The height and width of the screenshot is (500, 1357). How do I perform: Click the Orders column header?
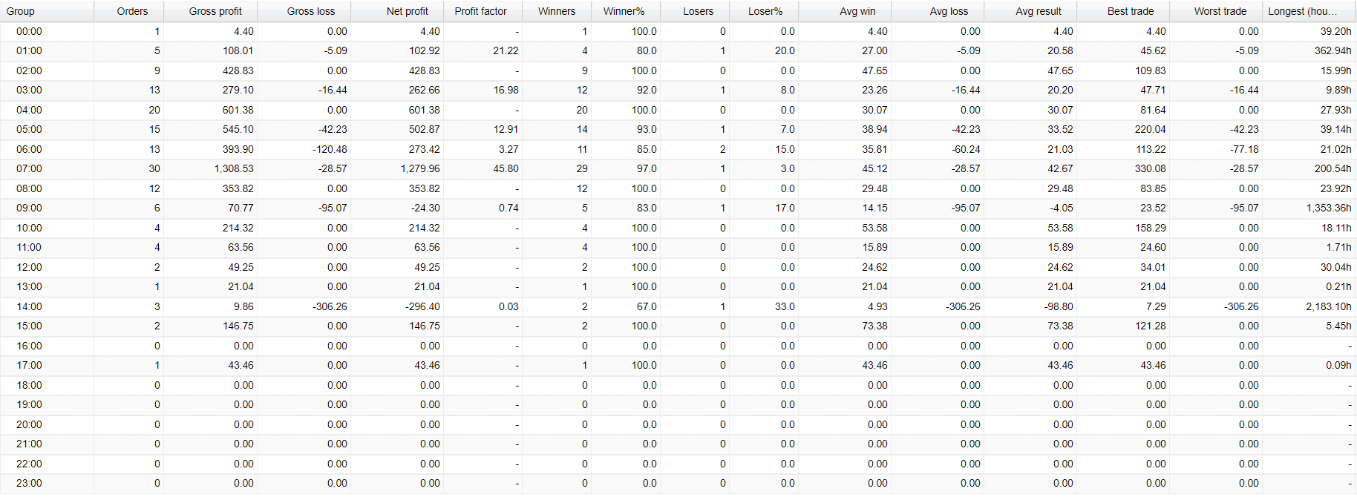(128, 11)
